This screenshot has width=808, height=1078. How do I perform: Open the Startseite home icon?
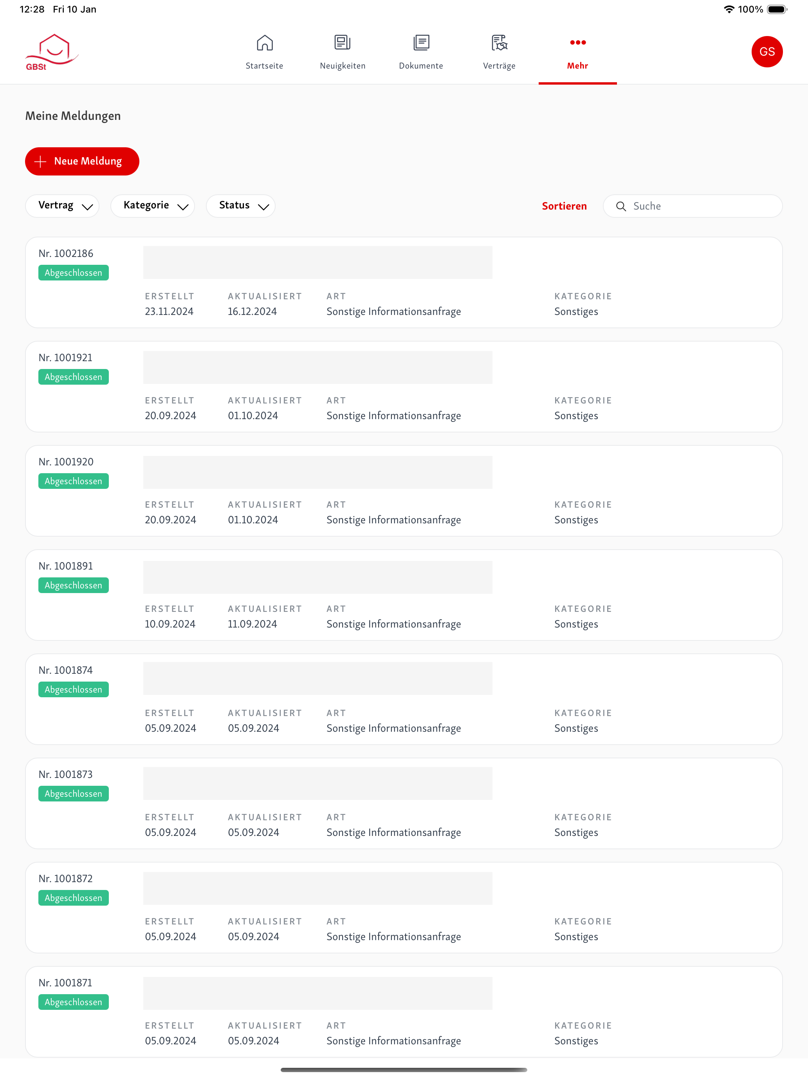click(265, 43)
